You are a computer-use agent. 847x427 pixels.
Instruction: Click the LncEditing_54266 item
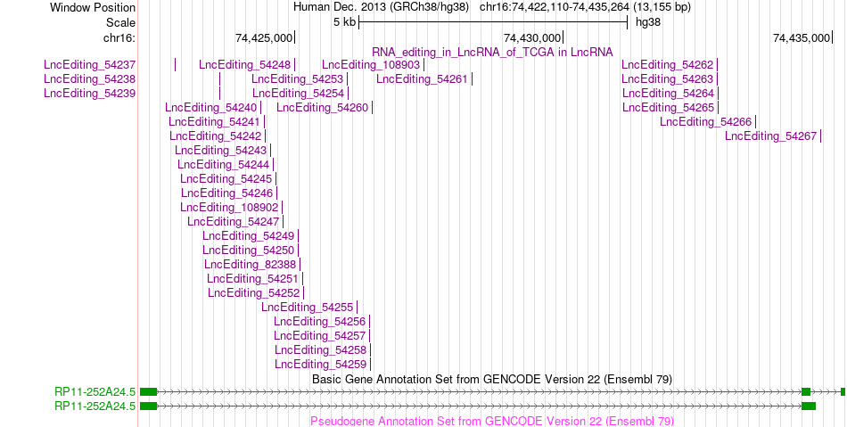[706, 121]
